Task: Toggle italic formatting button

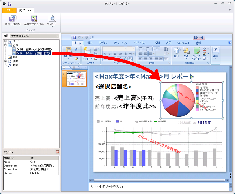Action: pyautogui.click(x=110, y=54)
